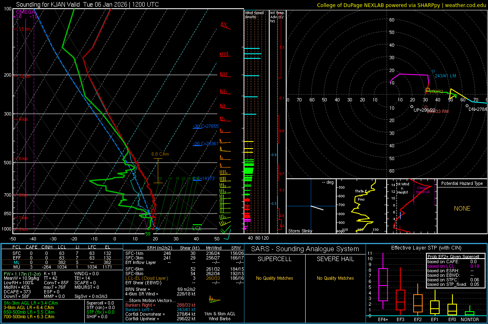Click the DN=278 Corfidi downshear marker on the hodograph
Image resolution: width=488 pixels, height=324 pixels.
[x=467, y=106]
